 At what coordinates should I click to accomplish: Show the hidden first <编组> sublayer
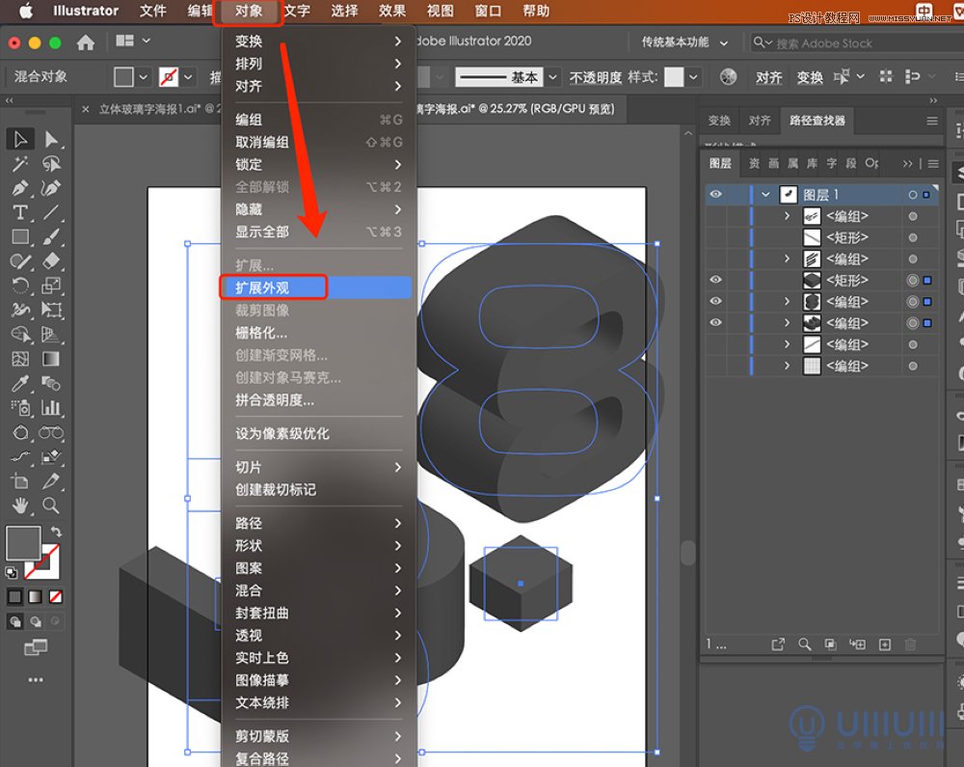(x=715, y=216)
